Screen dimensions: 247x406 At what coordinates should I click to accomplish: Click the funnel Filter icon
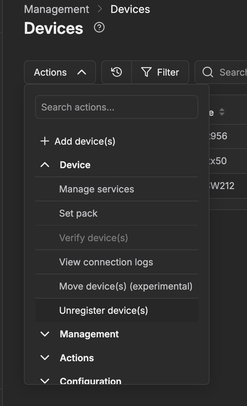pos(146,72)
